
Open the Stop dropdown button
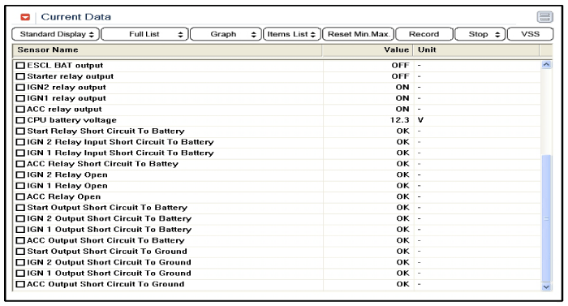coord(480,34)
